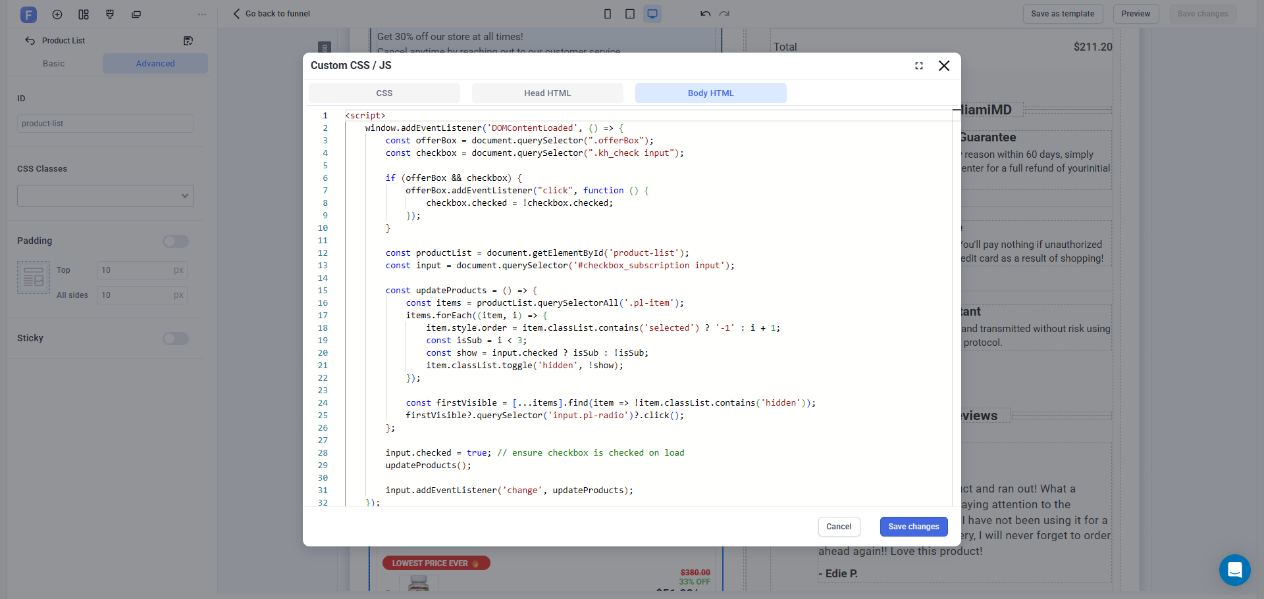Click the add element plus icon
Image resolution: width=1264 pixels, height=599 pixels.
(57, 14)
